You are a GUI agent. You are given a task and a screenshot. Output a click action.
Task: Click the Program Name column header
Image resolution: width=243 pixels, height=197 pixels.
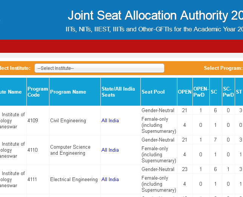click(68, 92)
